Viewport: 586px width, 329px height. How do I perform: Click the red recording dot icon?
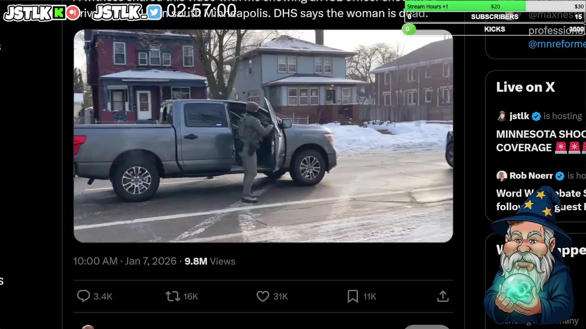pyautogui.click(x=73, y=13)
